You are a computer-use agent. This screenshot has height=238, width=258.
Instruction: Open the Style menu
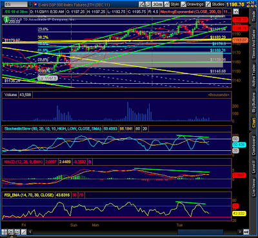[x=175, y=4]
